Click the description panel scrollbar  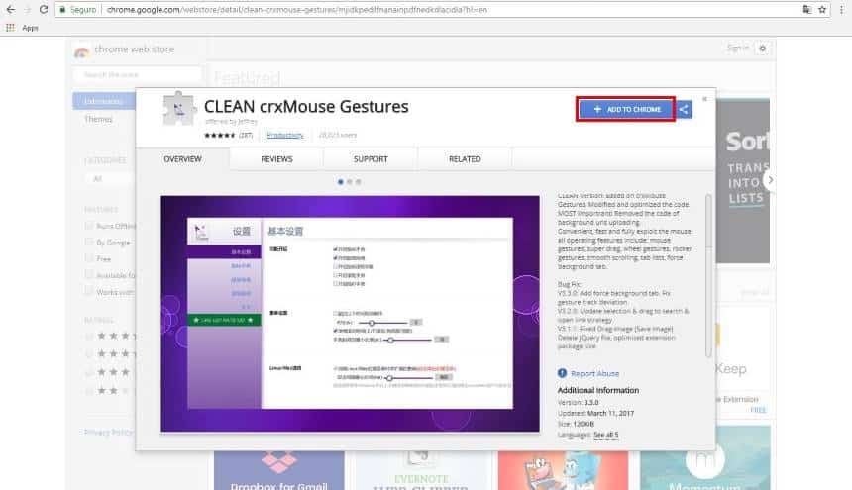pos(708,275)
